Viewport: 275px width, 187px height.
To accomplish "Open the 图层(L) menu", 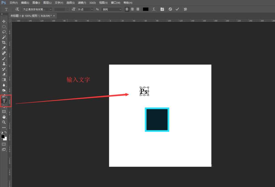I will point(47,2).
